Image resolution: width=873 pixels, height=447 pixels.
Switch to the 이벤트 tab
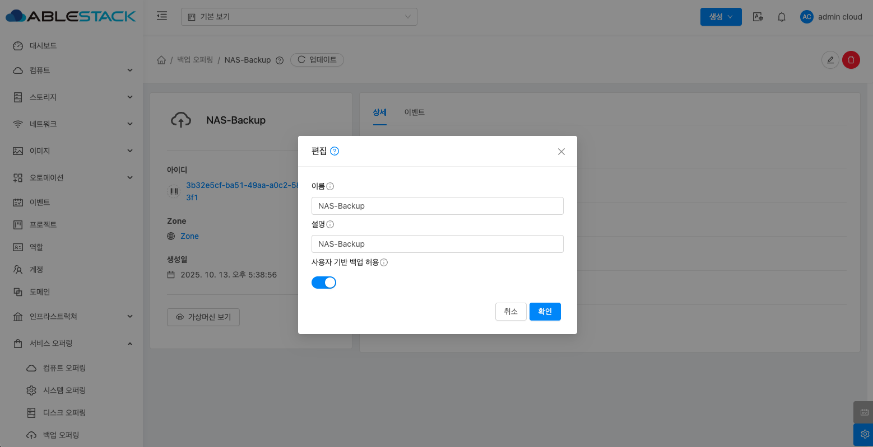(x=414, y=112)
